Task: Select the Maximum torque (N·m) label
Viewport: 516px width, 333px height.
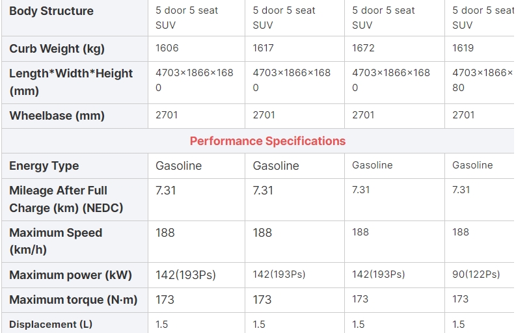Action: tap(74, 300)
